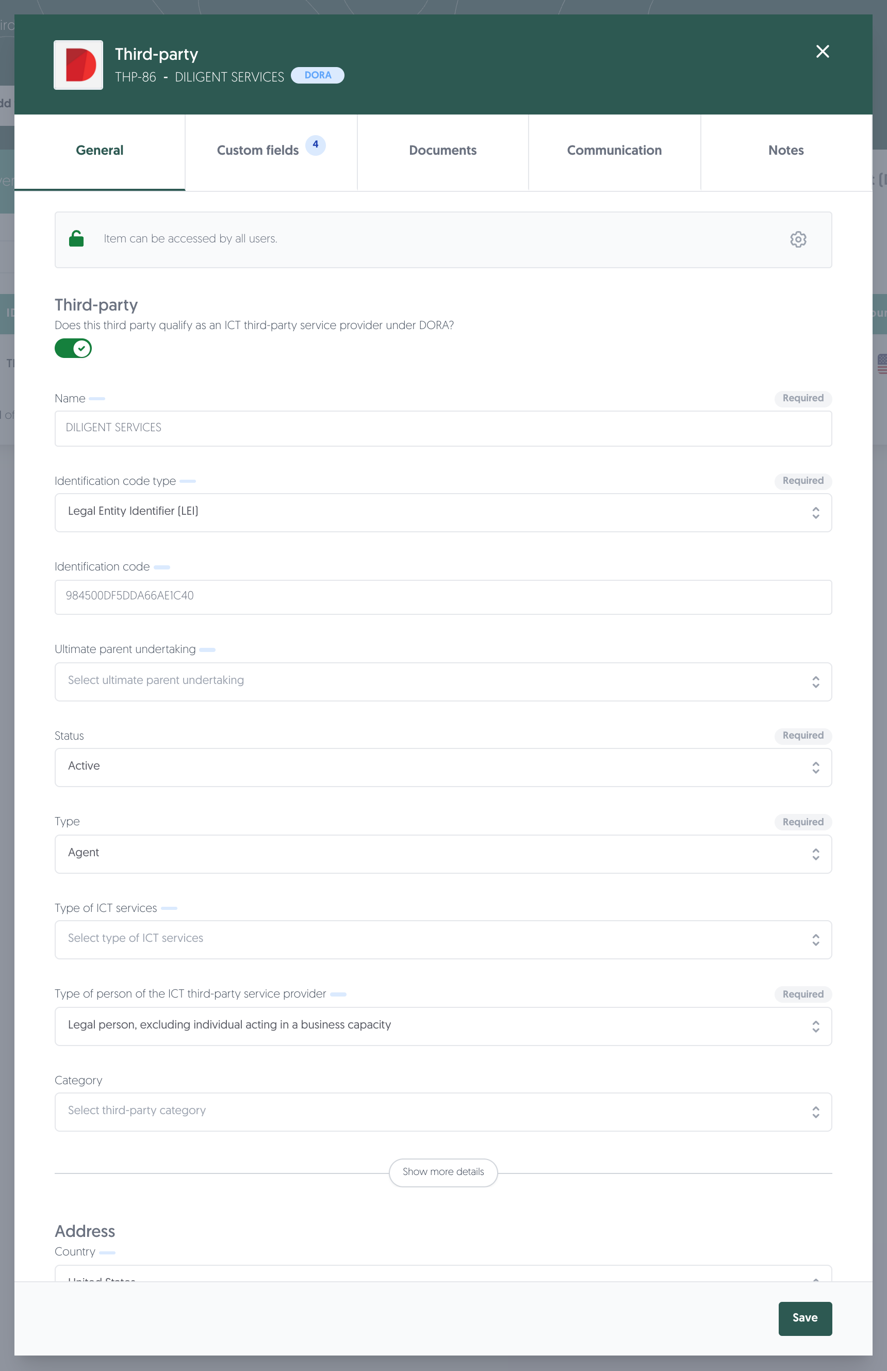Image resolution: width=887 pixels, height=1371 pixels.
Task: Open the Identification code type dropdown
Action: (x=443, y=512)
